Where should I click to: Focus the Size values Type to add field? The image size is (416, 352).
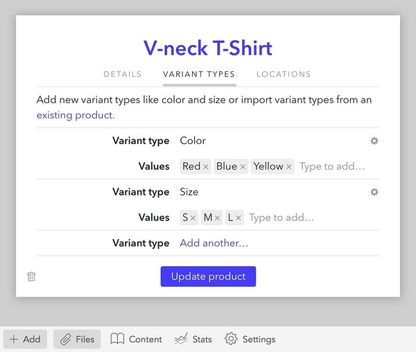coord(281,218)
